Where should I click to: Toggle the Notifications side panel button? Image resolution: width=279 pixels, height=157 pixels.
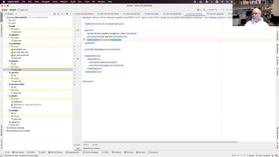pos(277,133)
